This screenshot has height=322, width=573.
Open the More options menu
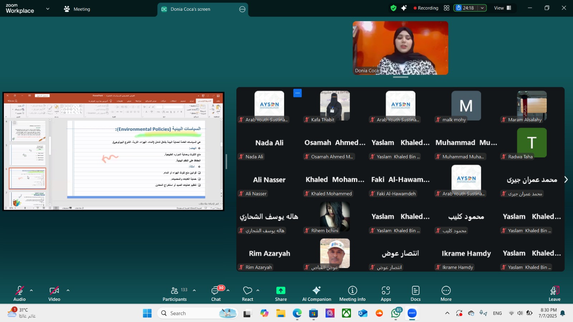446,293
